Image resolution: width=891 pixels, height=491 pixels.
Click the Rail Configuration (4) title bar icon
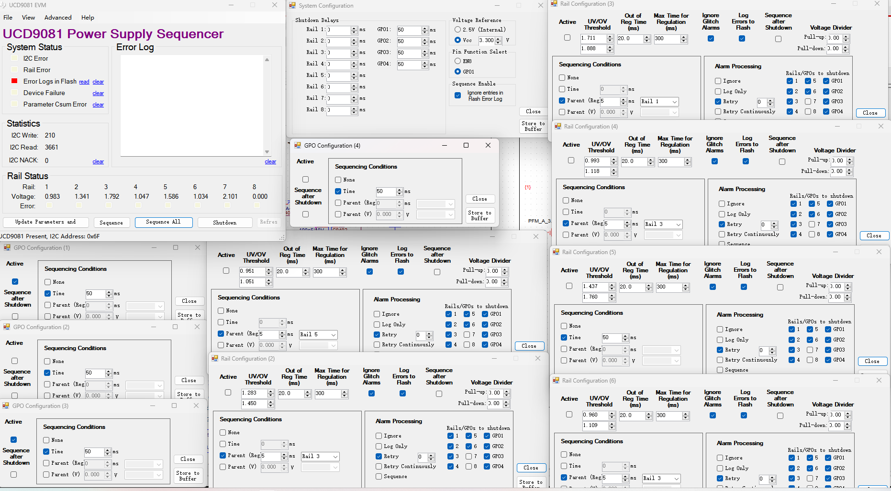coord(557,127)
